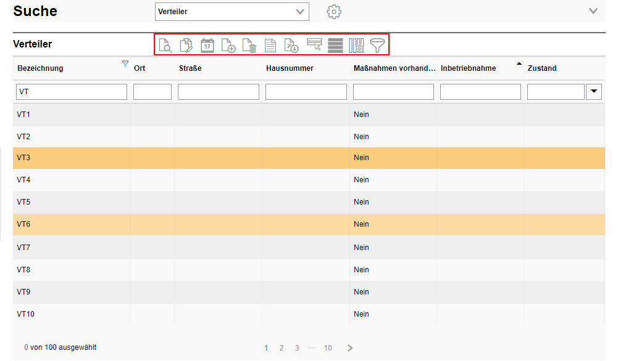Click the row selection cursor icon
The image size is (618, 361).
tap(314, 44)
